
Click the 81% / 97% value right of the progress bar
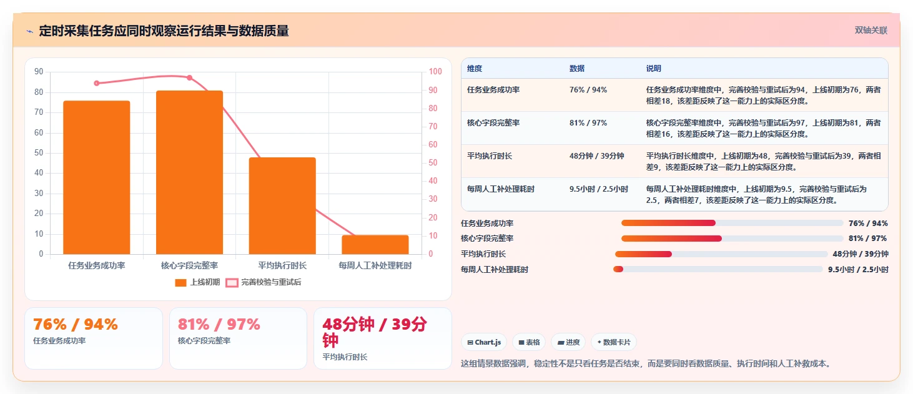(x=867, y=239)
